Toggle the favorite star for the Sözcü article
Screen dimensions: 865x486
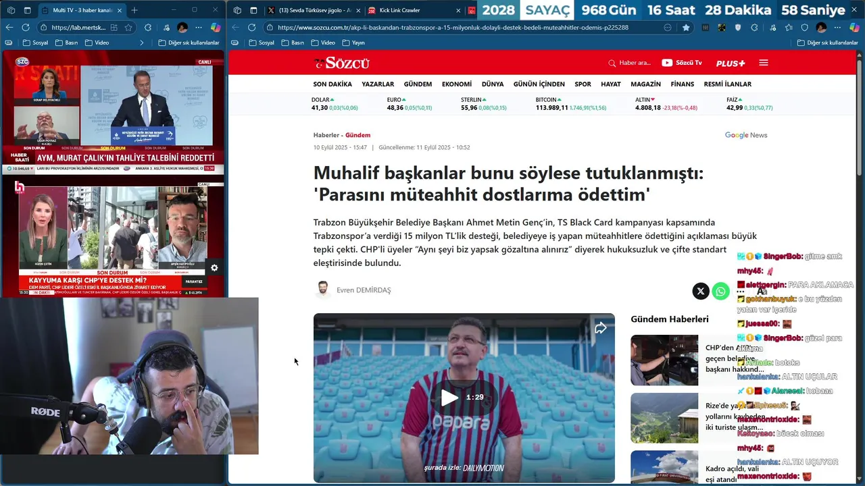(686, 28)
